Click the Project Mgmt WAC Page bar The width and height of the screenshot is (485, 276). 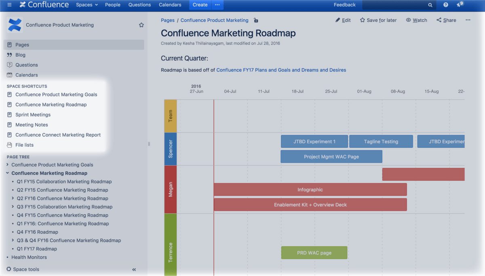tap(331, 157)
